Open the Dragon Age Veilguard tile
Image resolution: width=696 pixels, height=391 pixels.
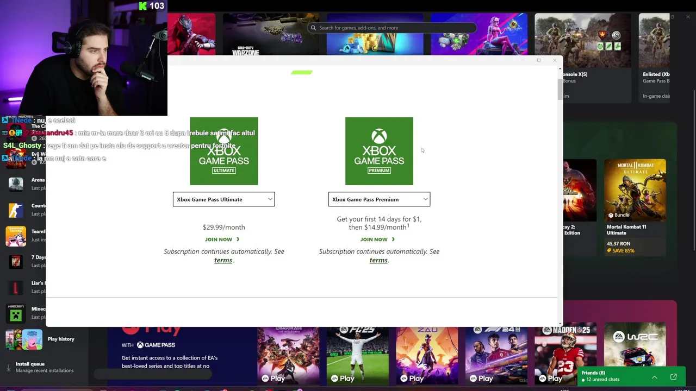point(288,355)
